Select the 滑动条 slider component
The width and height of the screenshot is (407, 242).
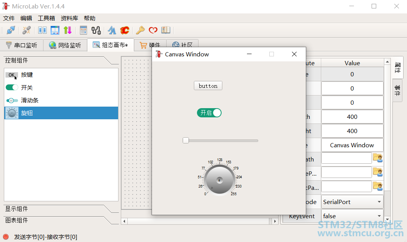tap(61, 100)
